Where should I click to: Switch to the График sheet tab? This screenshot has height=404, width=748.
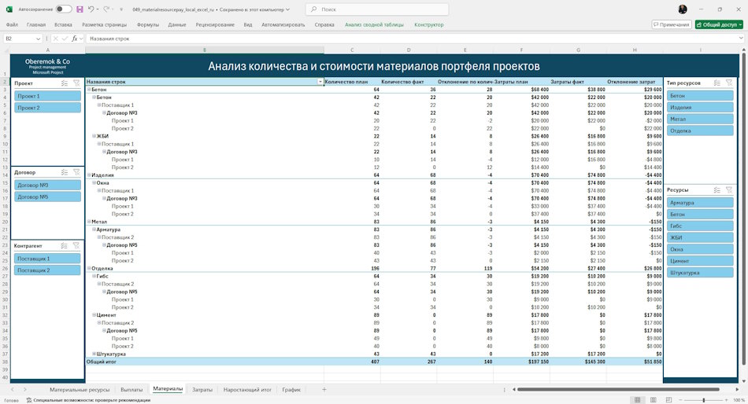291,389
